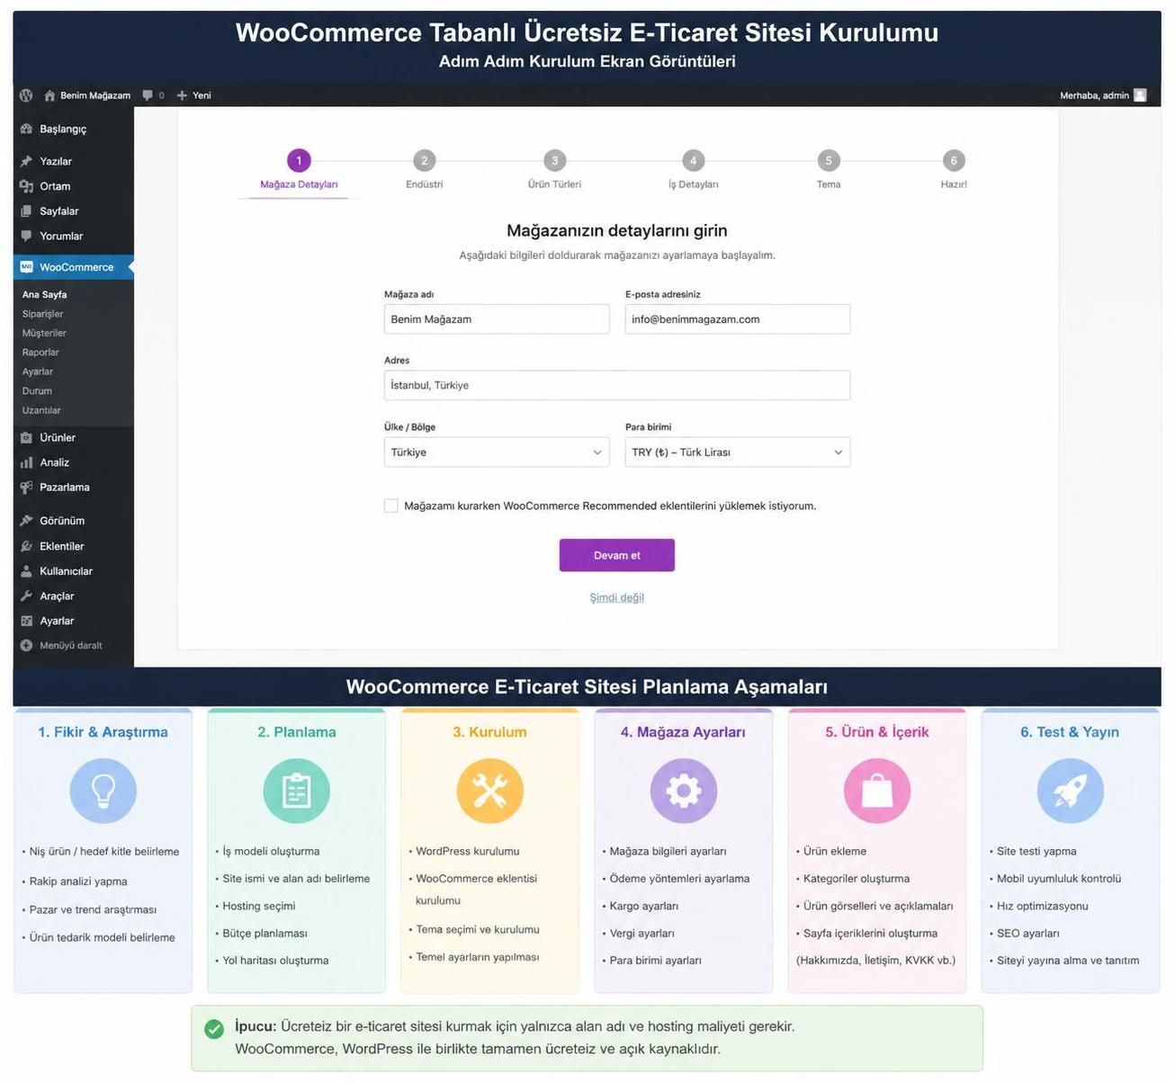Image resolution: width=1175 pixels, height=1083 pixels.
Task: Click the Yeni text in admin bar
Action: coord(202,95)
